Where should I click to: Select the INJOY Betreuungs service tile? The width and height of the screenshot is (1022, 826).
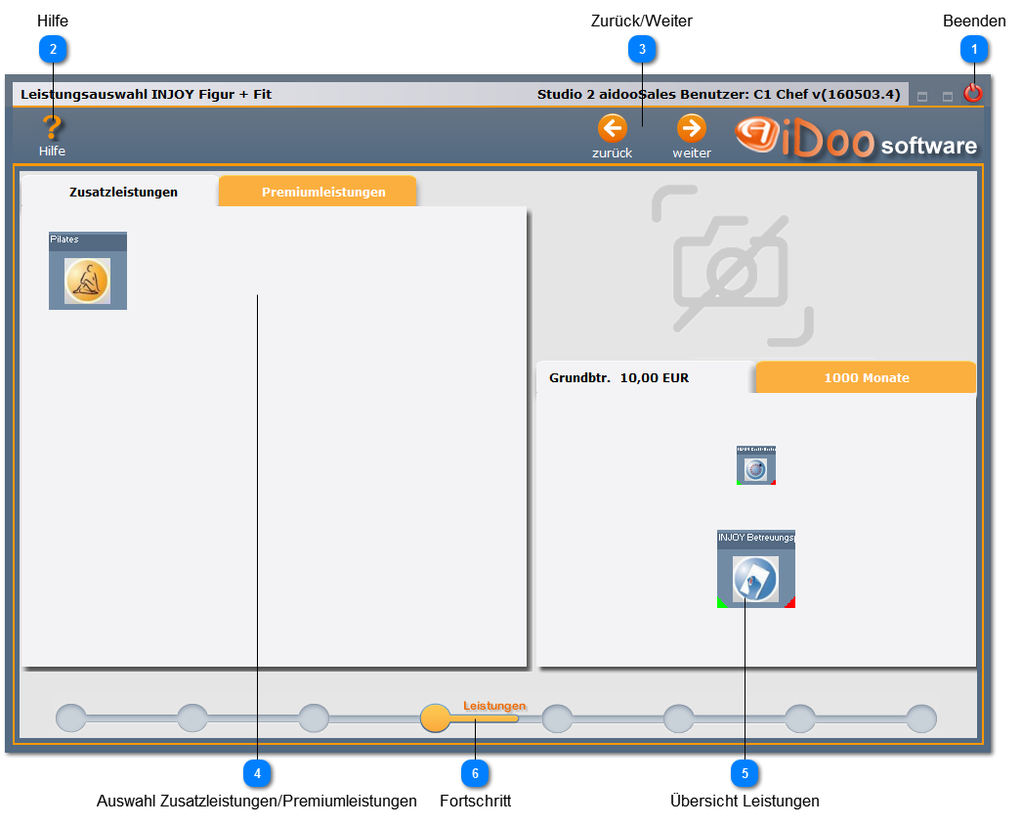click(756, 569)
